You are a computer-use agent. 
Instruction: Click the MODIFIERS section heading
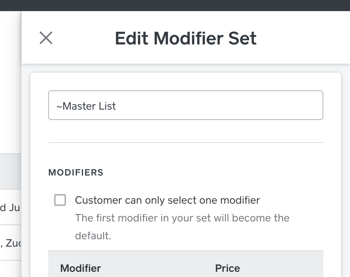click(x=76, y=173)
